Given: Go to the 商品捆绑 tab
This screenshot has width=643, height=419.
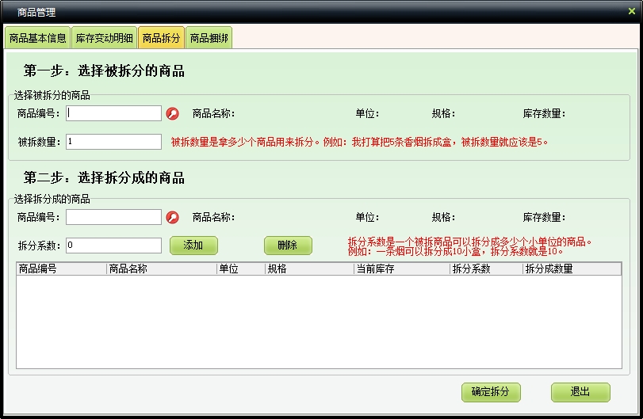Looking at the screenshot, I should [x=209, y=38].
